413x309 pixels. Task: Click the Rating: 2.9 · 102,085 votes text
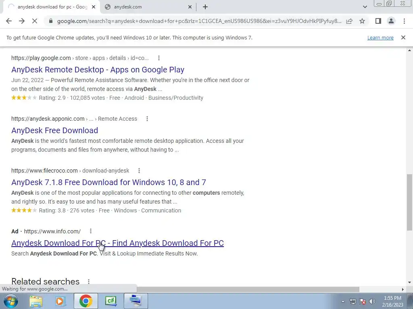click(x=72, y=98)
